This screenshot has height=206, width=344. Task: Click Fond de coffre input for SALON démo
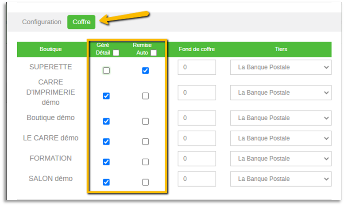pos(197,179)
